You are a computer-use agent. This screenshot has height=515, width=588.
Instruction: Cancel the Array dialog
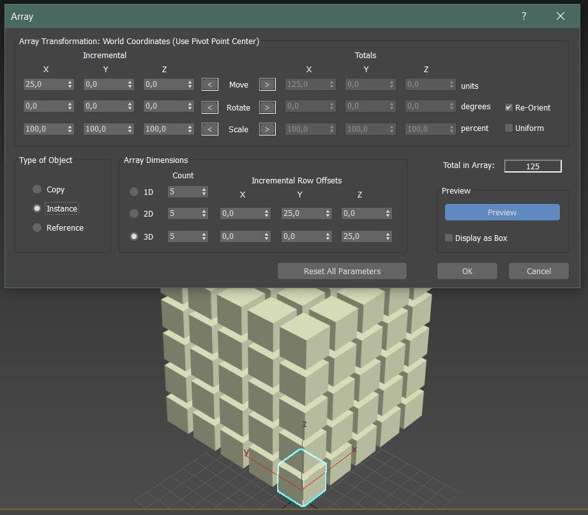tap(538, 271)
